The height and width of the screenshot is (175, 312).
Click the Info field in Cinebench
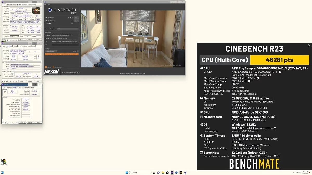coord(65,45)
